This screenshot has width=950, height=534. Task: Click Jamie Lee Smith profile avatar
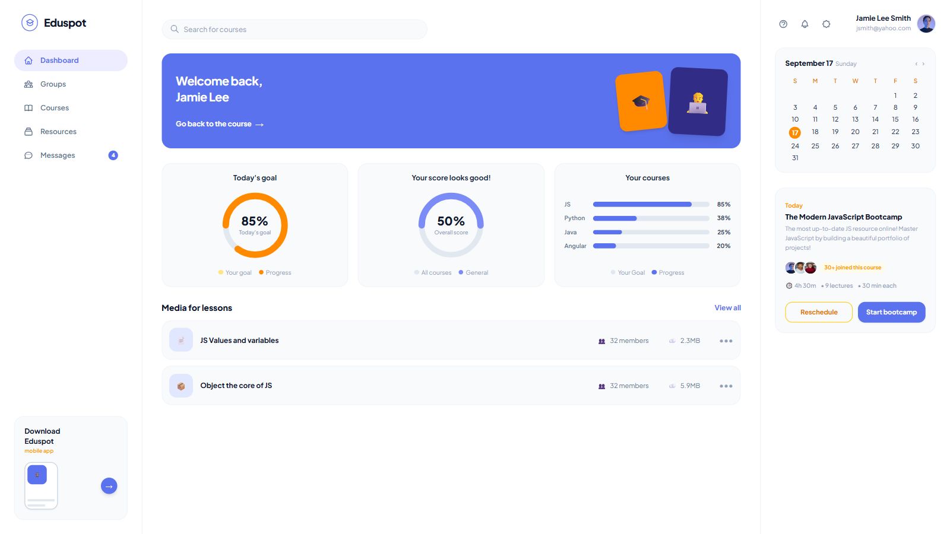tap(926, 23)
